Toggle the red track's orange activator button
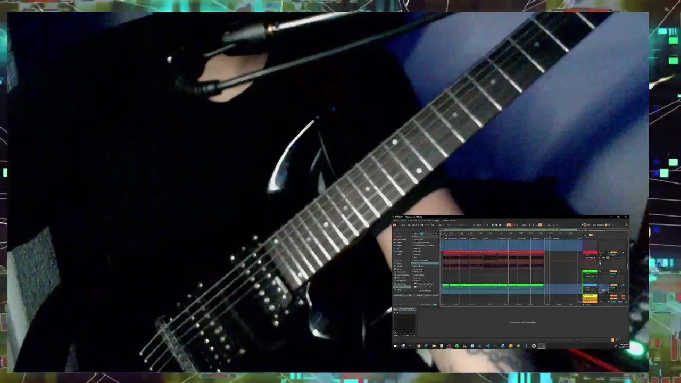The image size is (681, 383). [613, 252]
